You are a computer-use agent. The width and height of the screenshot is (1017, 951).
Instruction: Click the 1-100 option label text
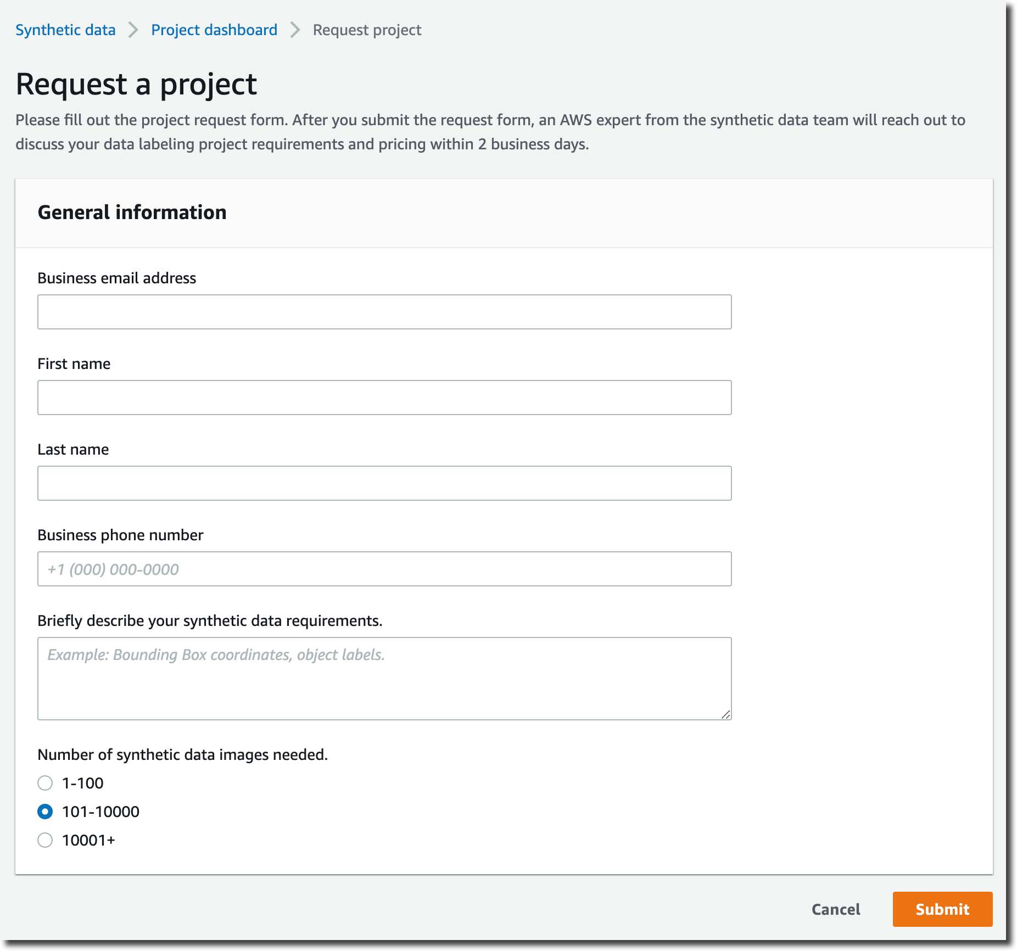point(82,783)
